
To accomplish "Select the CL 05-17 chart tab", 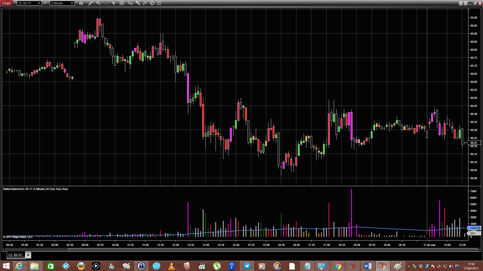I will pos(15,255).
